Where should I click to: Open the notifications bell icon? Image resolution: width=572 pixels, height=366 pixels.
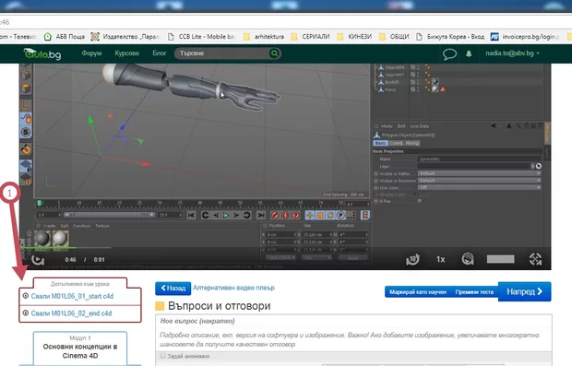(469, 53)
